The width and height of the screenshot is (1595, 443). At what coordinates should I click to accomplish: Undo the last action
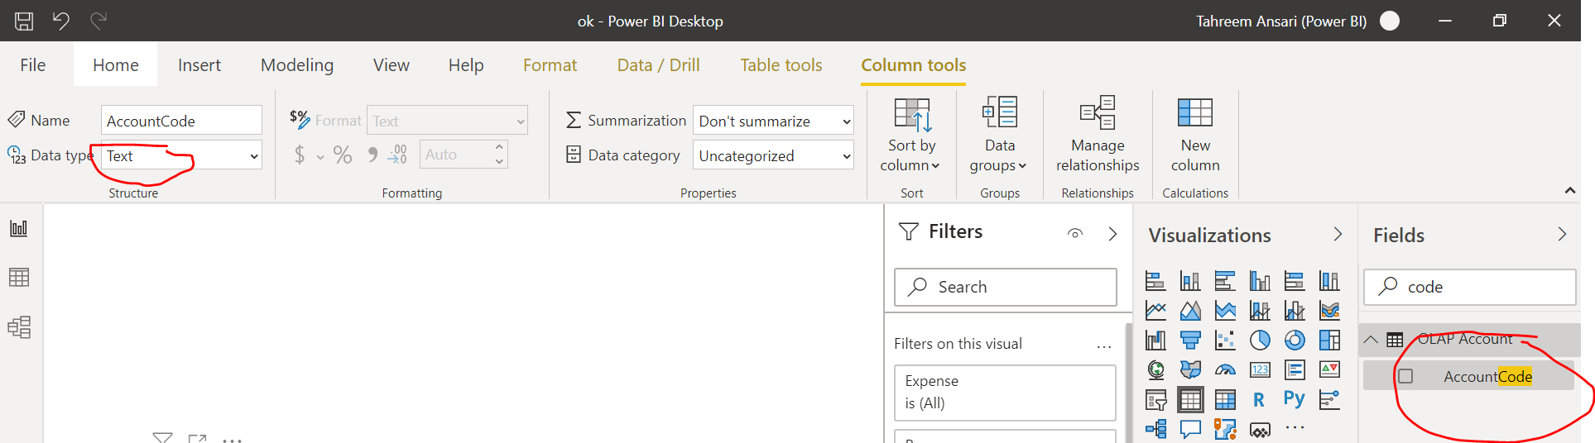tap(61, 21)
